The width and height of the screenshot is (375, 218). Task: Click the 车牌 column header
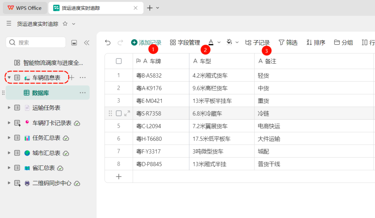coord(161,61)
